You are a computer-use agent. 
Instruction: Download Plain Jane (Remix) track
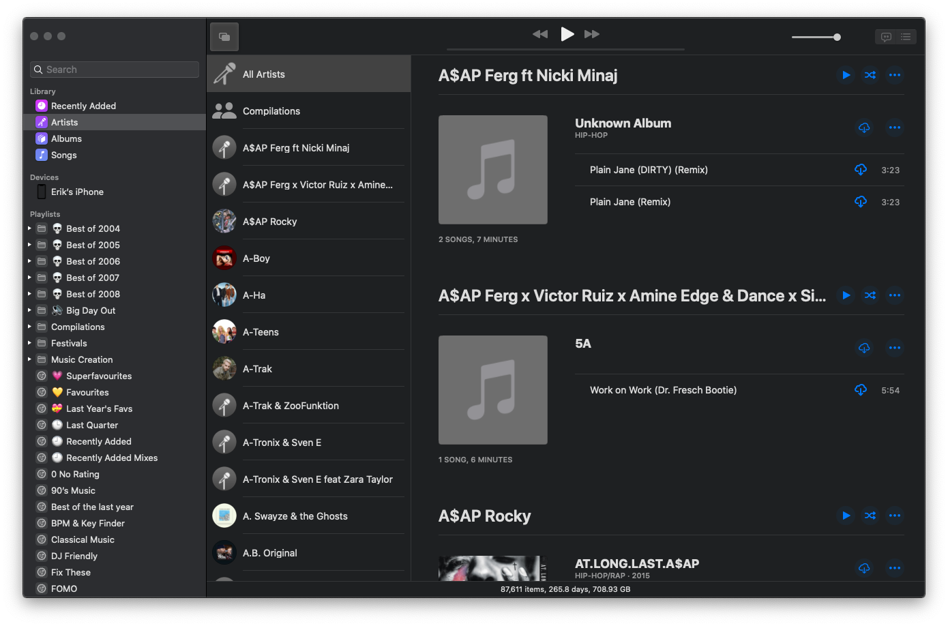click(x=861, y=202)
